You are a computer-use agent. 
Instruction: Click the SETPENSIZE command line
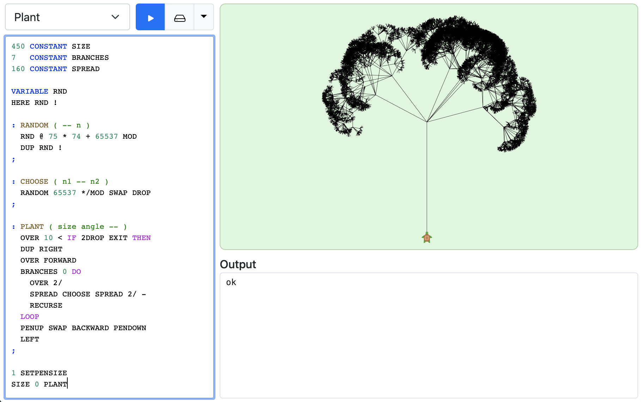click(39, 373)
